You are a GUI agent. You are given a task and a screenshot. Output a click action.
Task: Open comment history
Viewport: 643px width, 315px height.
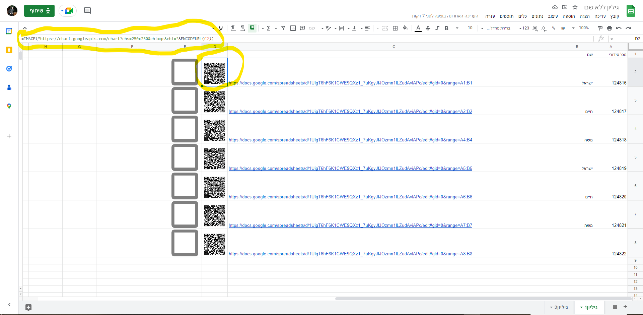[x=87, y=11]
